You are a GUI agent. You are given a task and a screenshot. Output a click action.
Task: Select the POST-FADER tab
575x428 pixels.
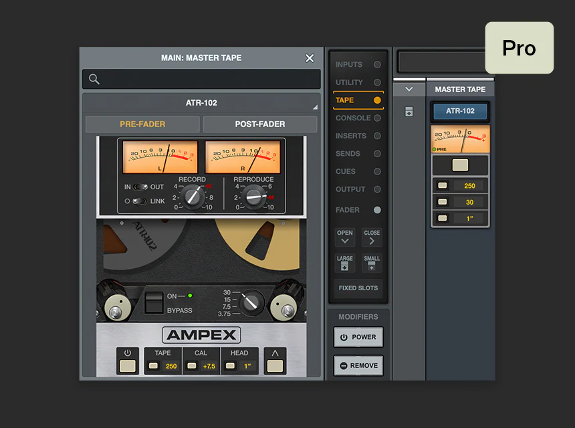(260, 124)
